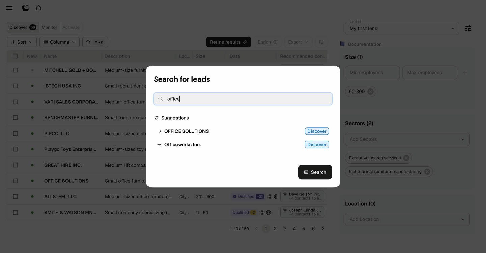Choose the OFFICE SOLUTIONS suggestion
Viewport: 486px width, 253px height.
click(186, 131)
